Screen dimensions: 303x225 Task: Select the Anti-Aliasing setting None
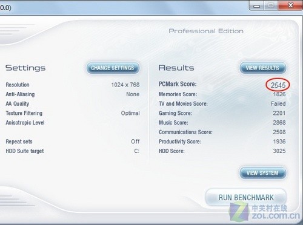133,94
